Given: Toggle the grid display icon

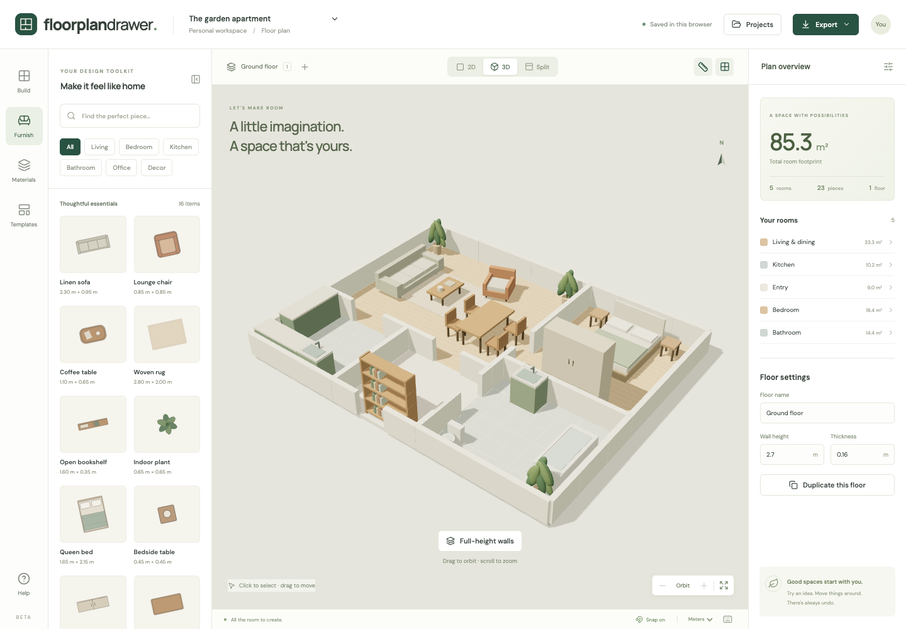Looking at the screenshot, I should coord(725,67).
